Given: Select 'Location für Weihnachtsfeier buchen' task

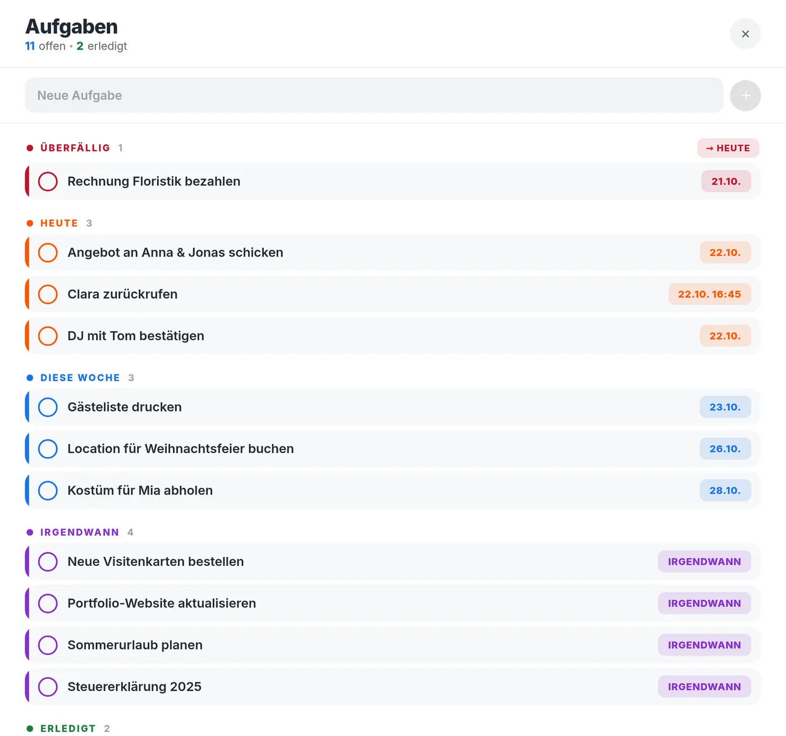Looking at the screenshot, I should [x=181, y=449].
